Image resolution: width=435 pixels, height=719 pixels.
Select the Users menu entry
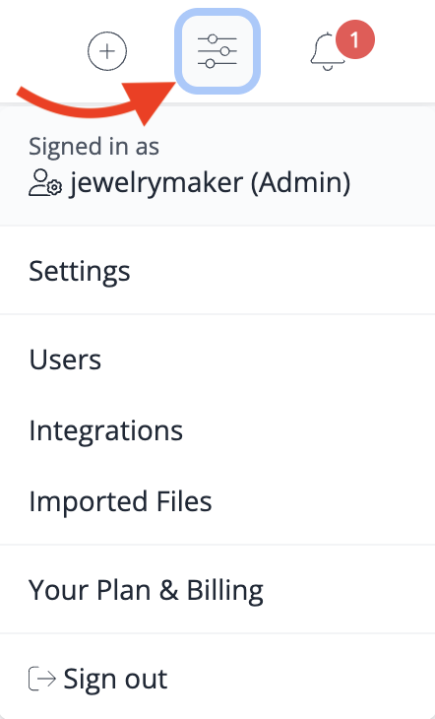tap(217, 359)
